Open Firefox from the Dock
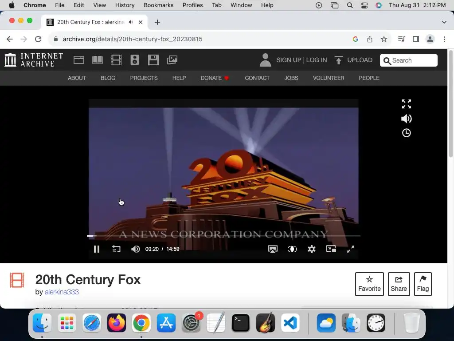This screenshot has height=341, width=454. click(117, 323)
